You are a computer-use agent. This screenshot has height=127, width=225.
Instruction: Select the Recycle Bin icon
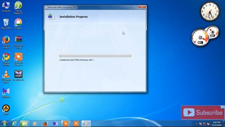point(6,24)
